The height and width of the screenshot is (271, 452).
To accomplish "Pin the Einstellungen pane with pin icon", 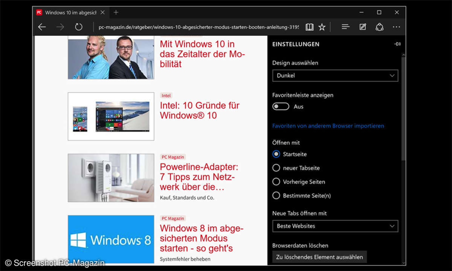I will (397, 44).
